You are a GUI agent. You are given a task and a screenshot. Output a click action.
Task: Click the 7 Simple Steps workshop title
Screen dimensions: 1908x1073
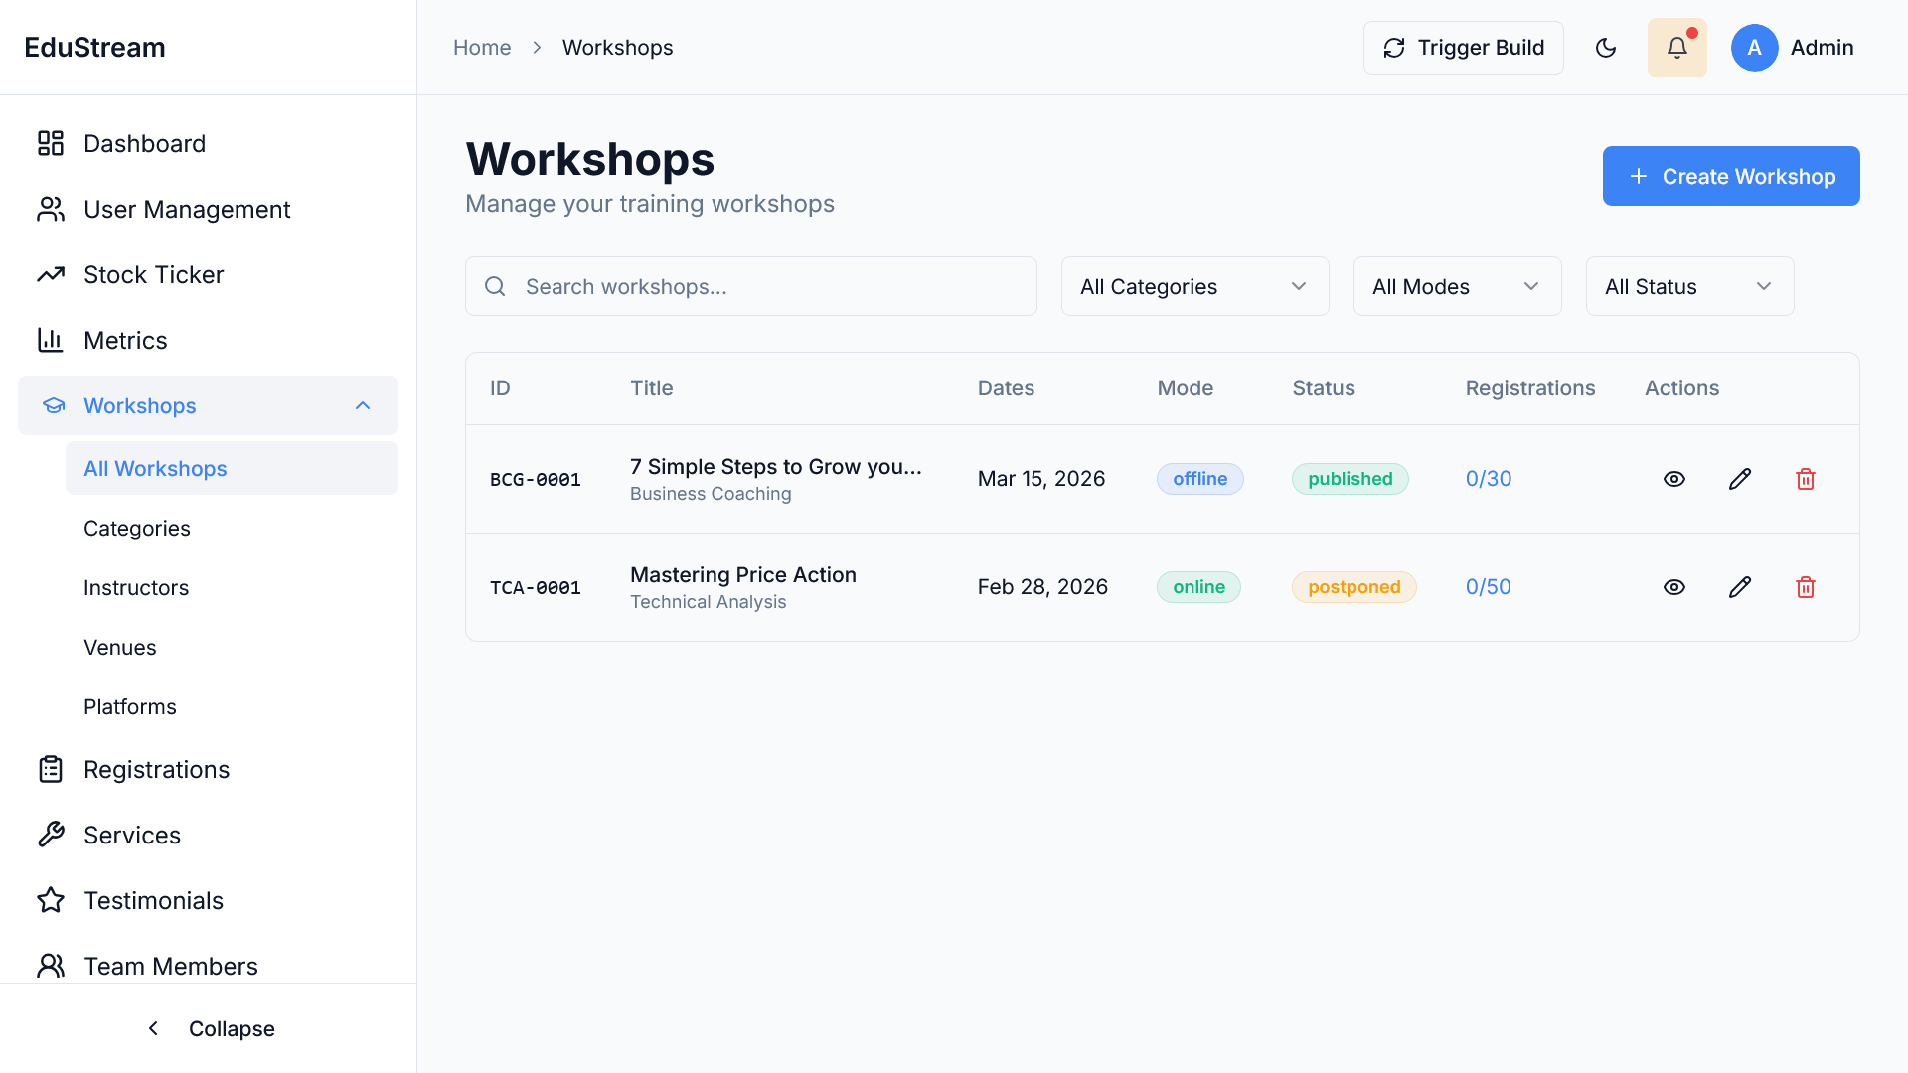(x=776, y=466)
